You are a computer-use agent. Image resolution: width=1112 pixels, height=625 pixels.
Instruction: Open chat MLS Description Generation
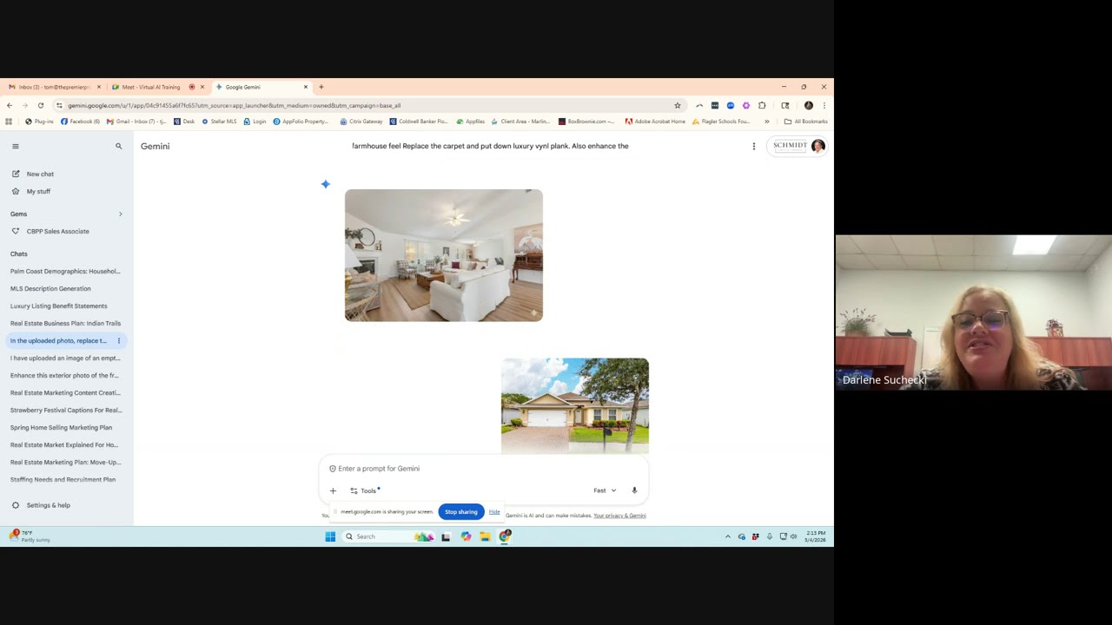click(50, 288)
